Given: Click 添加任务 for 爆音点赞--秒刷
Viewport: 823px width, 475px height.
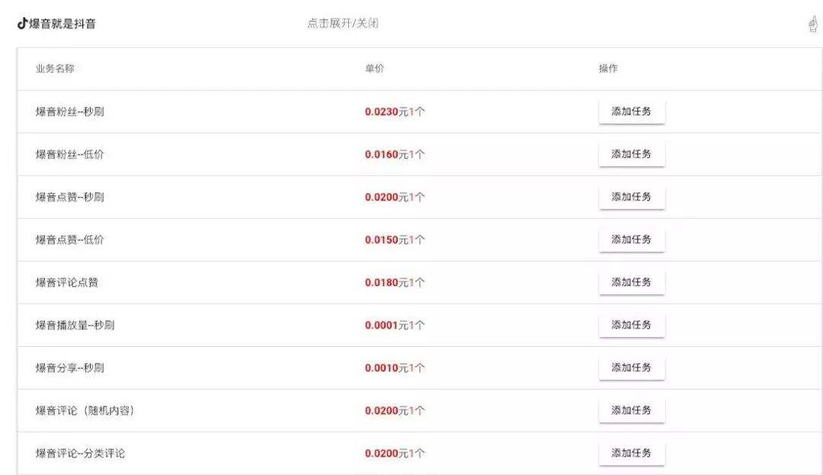Looking at the screenshot, I should [x=632, y=196].
